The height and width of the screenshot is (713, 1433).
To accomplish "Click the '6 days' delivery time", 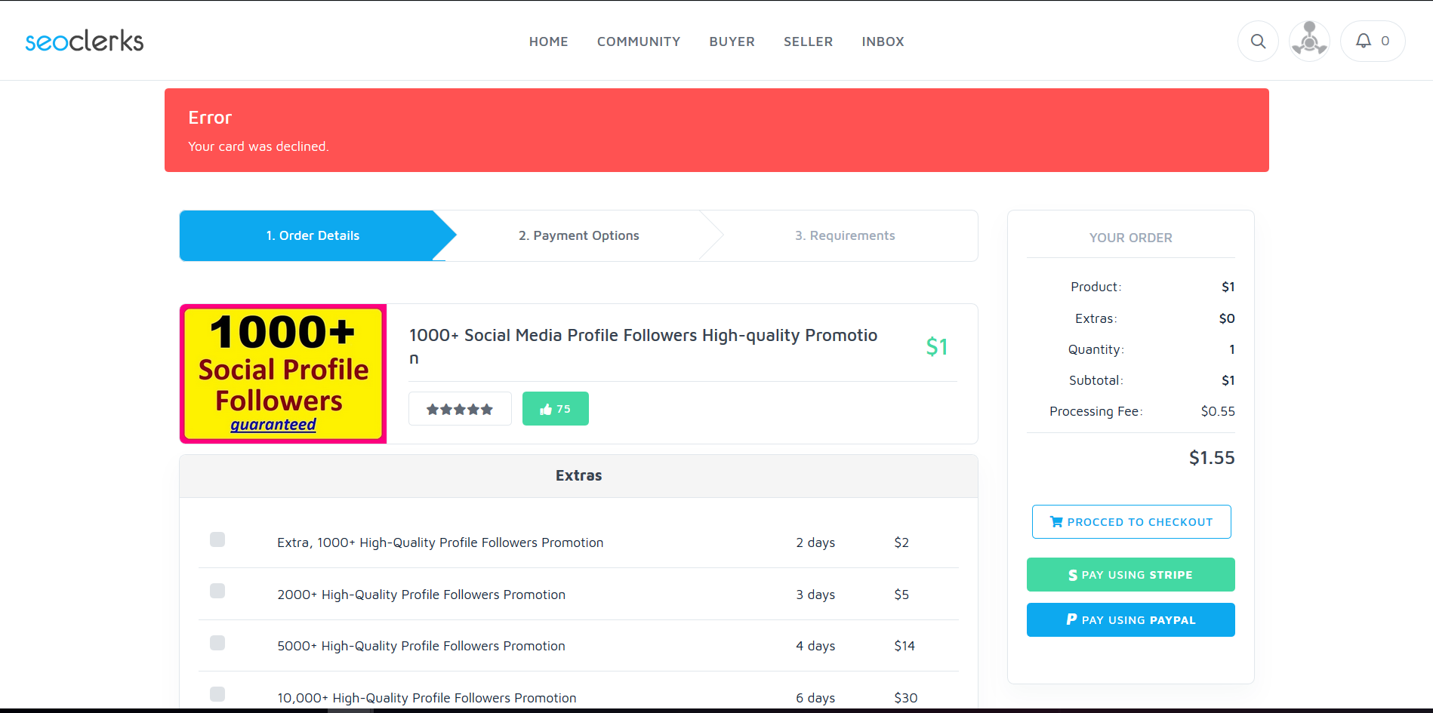I will pos(815,698).
